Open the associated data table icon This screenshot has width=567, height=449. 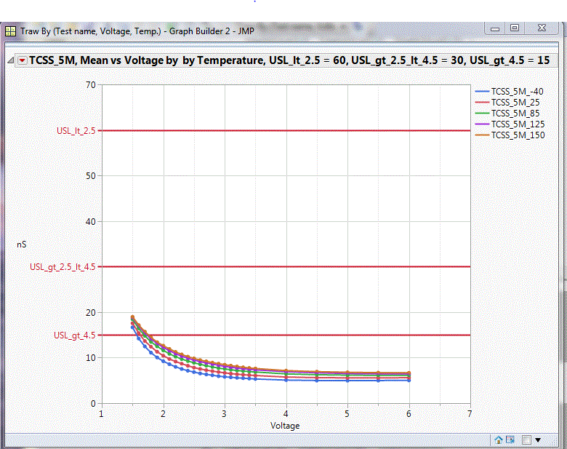(510, 440)
